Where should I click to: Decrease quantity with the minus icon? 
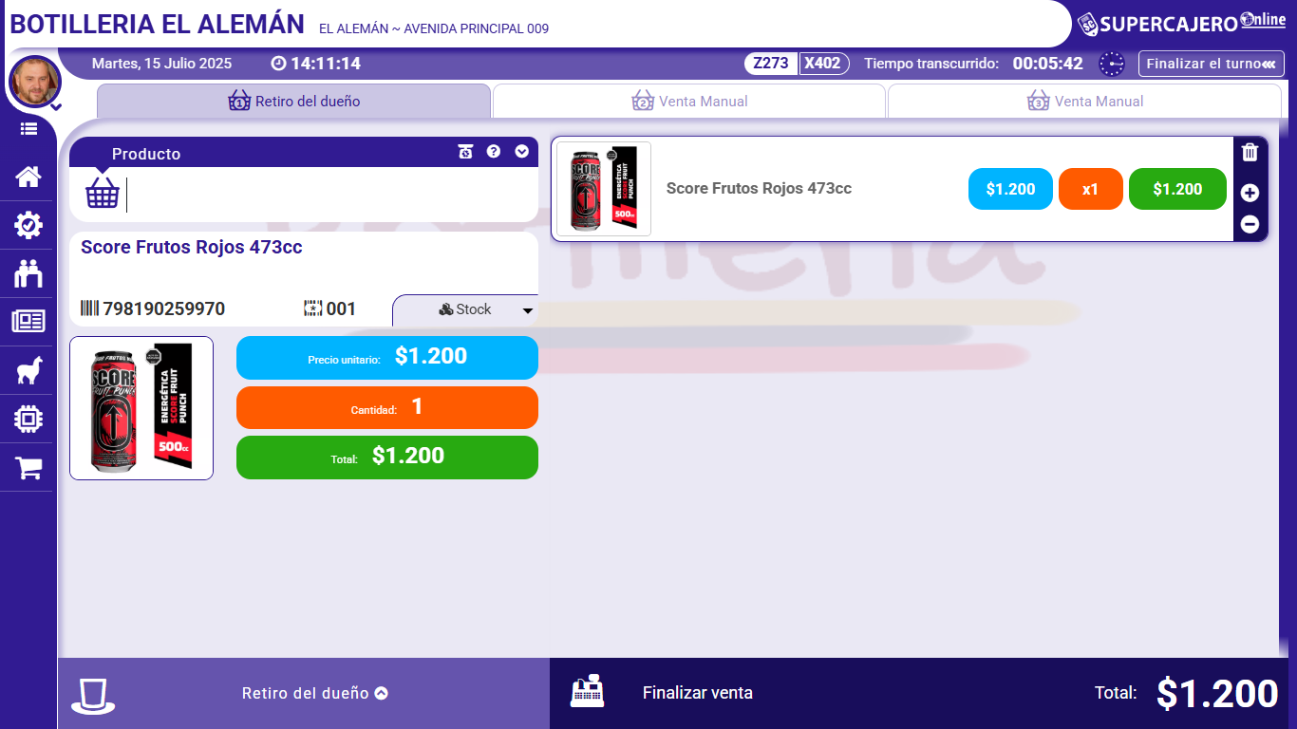coord(1250,225)
